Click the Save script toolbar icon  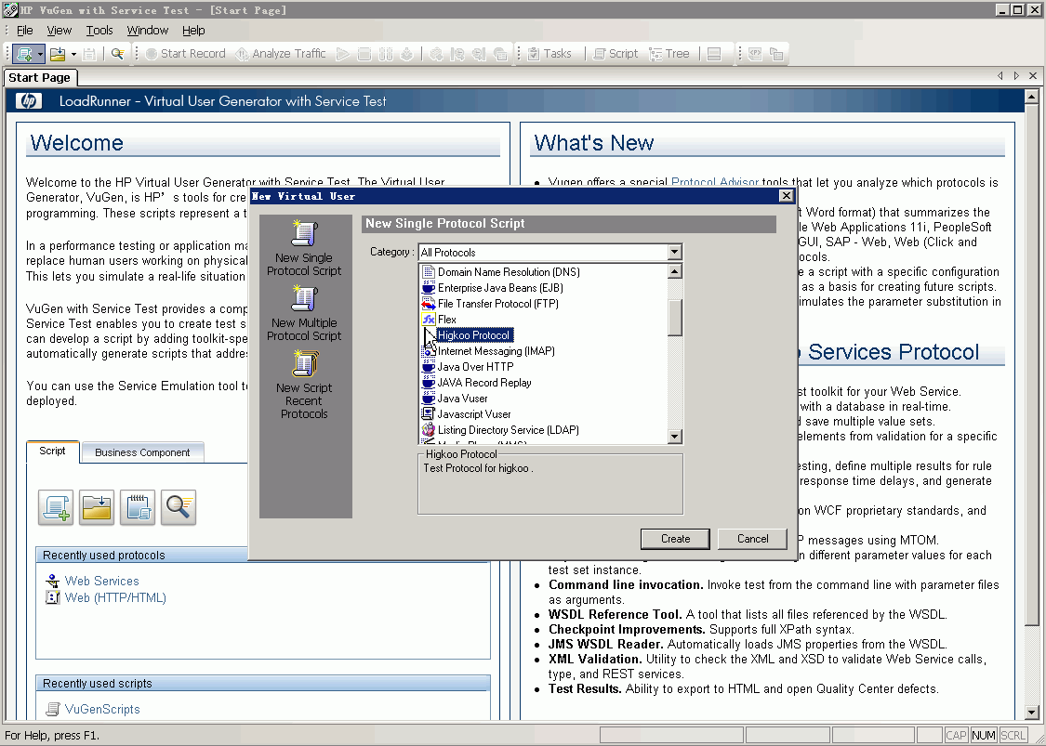tap(88, 54)
